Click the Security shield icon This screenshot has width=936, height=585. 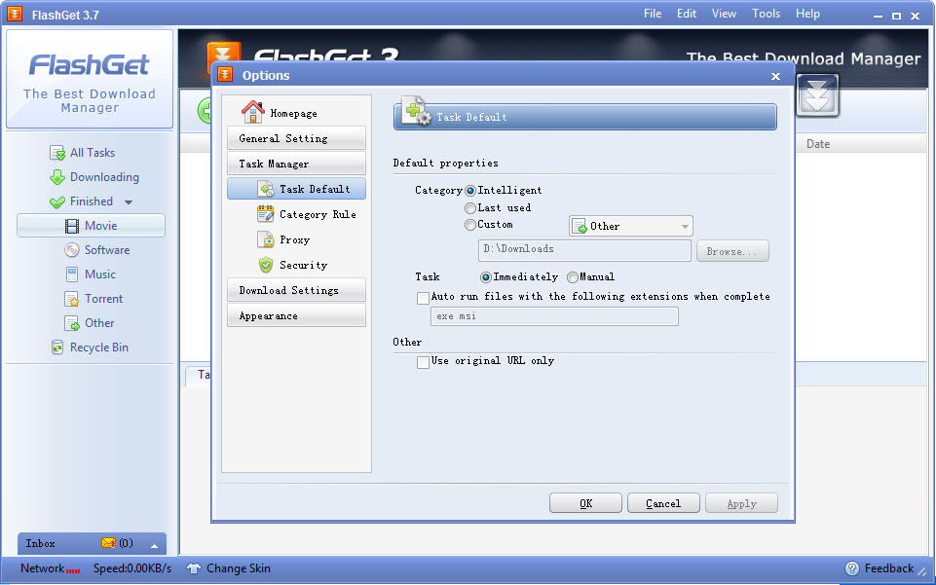click(x=266, y=265)
